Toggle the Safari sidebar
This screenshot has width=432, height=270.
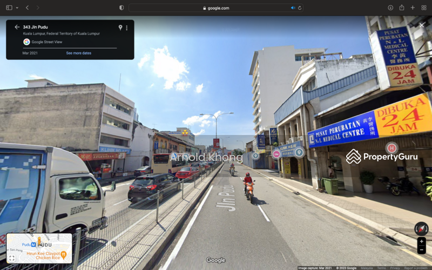(9, 8)
